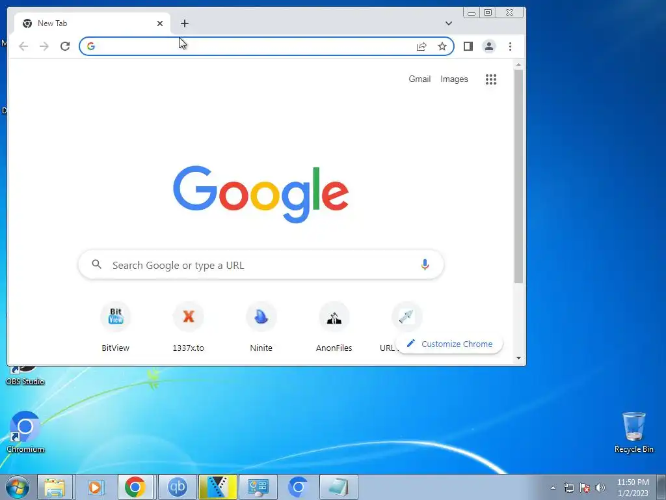Open the Windows Start menu

click(17, 487)
